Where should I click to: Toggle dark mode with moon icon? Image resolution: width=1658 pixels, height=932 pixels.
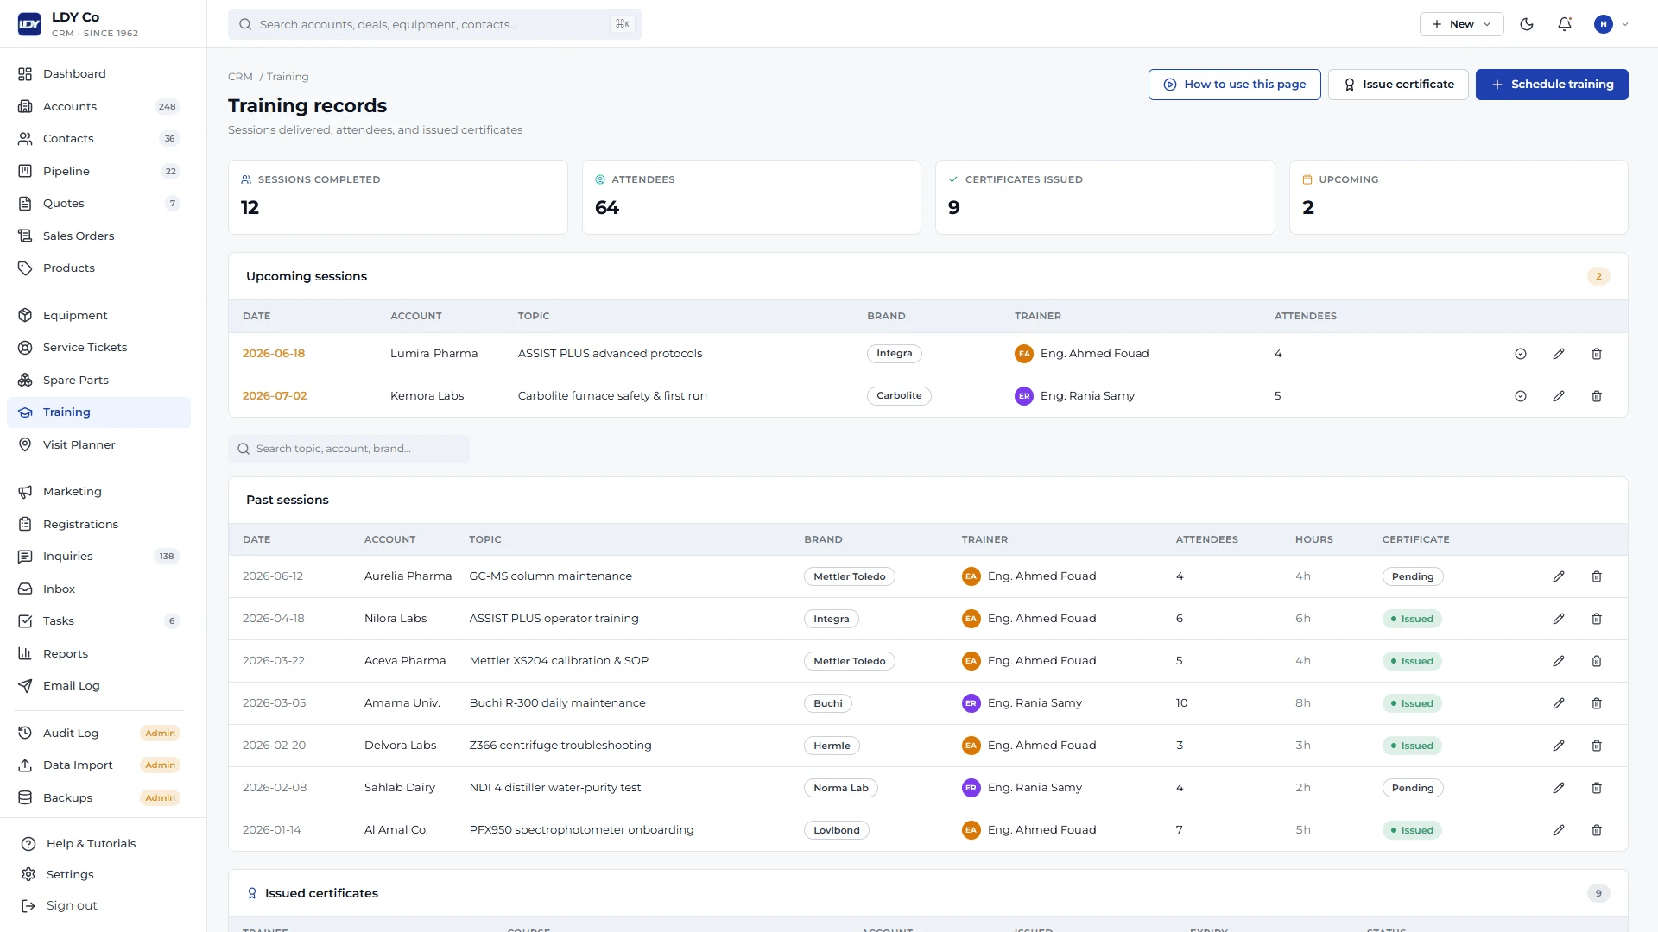point(1527,24)
